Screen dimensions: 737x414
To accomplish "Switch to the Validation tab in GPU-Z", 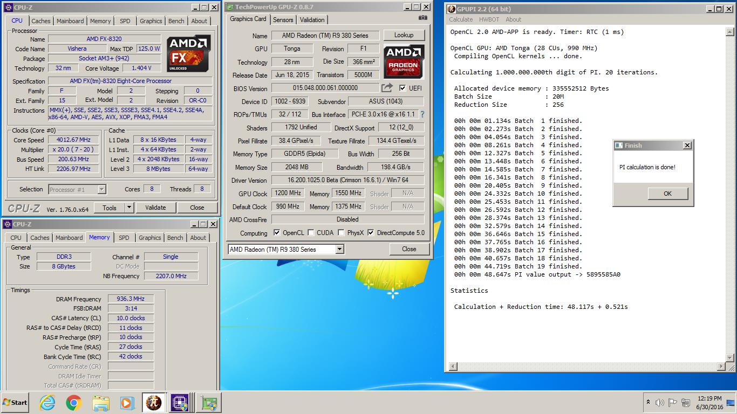I will (x=312, y=19).
